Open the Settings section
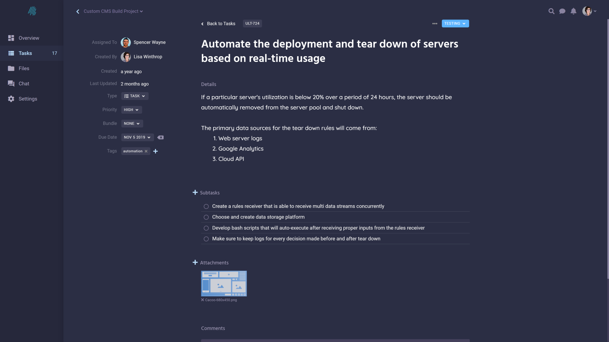This screenshot has height=342, width=609. pyautogui.click(x=32, y=99)
